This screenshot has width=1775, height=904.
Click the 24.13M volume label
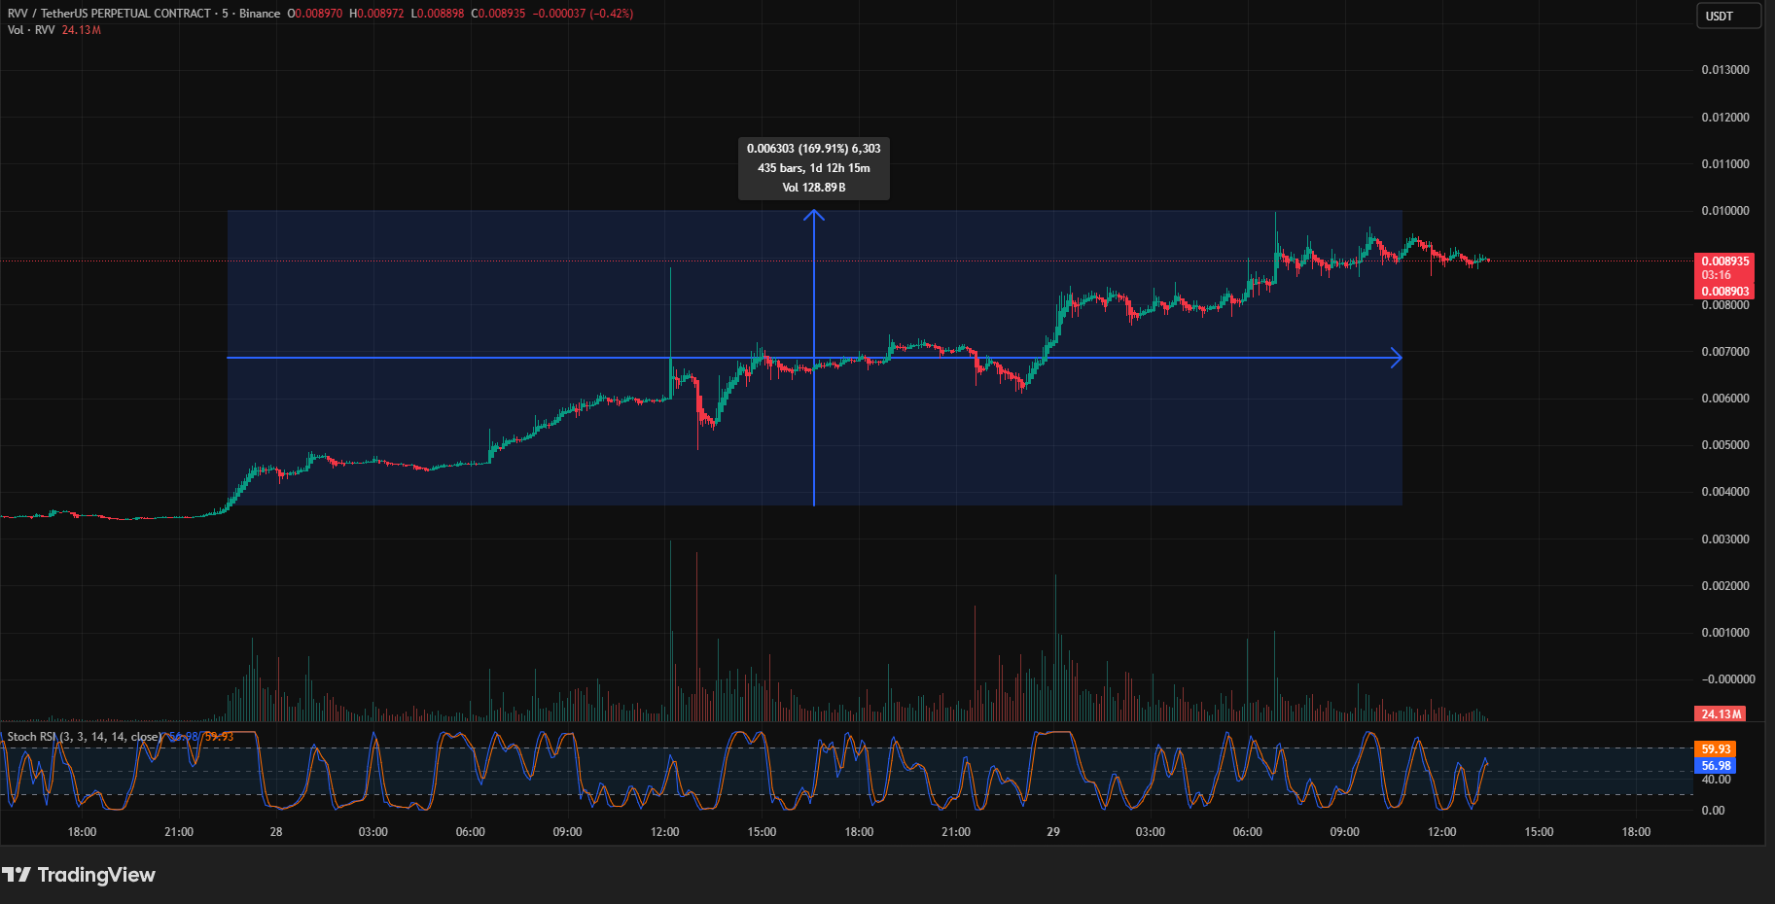[1720, 713]
